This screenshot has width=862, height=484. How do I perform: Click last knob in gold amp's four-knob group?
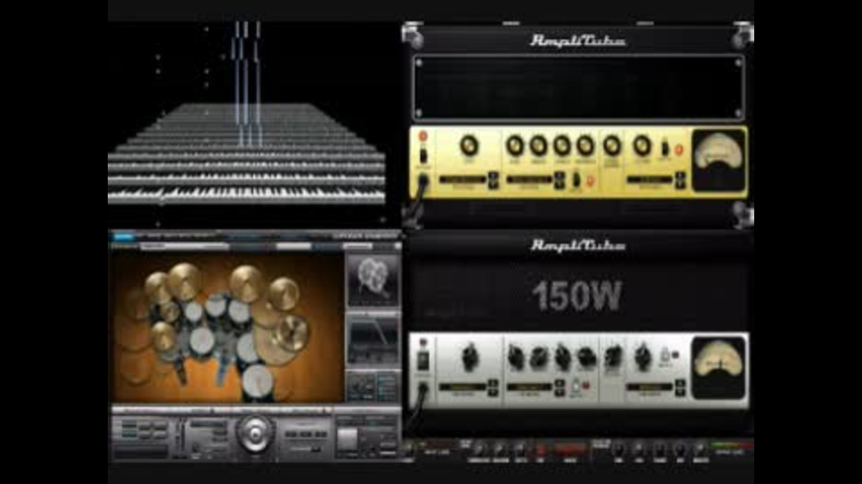tap(585, 146)
